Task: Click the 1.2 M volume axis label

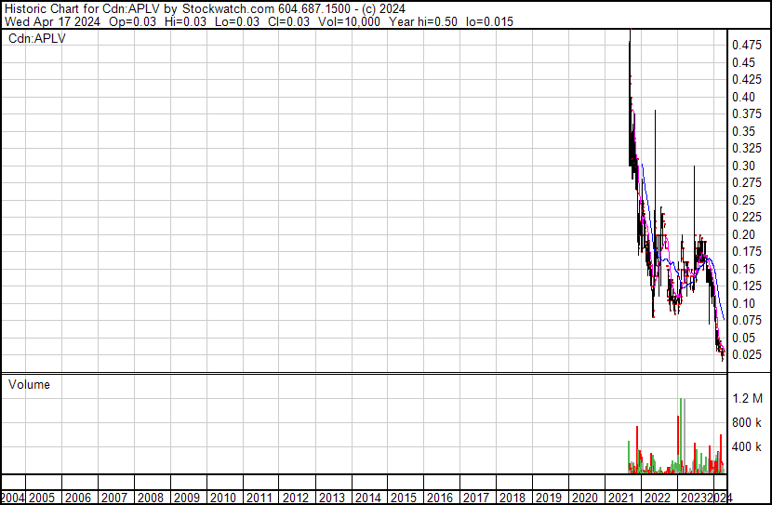Action: click(x=747, y=398)
